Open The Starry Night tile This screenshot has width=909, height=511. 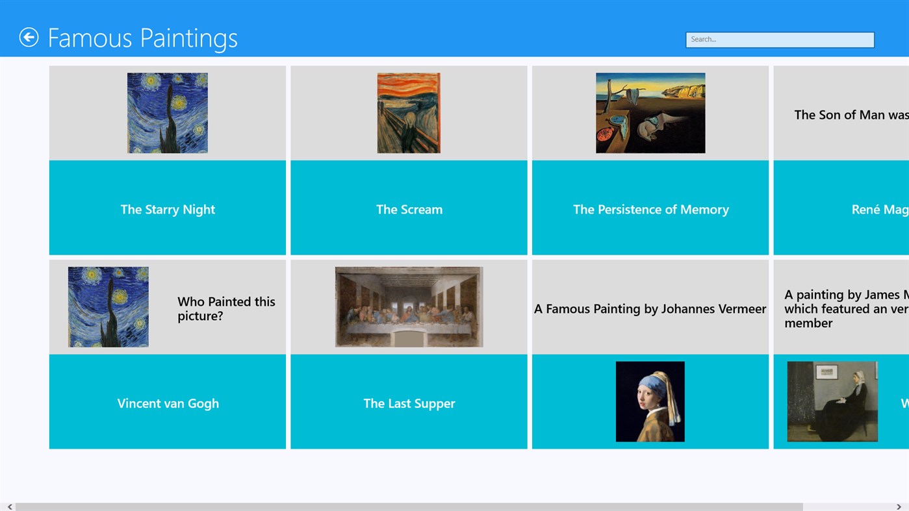(x=167, y=208)
